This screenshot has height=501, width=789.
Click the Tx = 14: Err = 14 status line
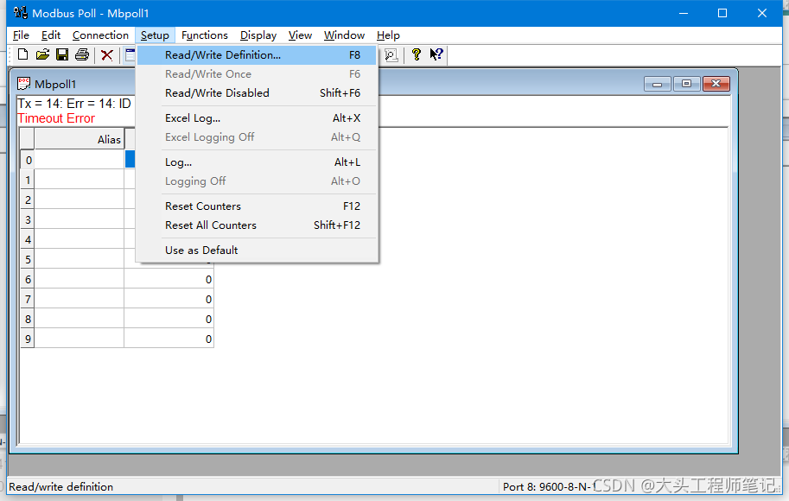click(x=74, y=104)
